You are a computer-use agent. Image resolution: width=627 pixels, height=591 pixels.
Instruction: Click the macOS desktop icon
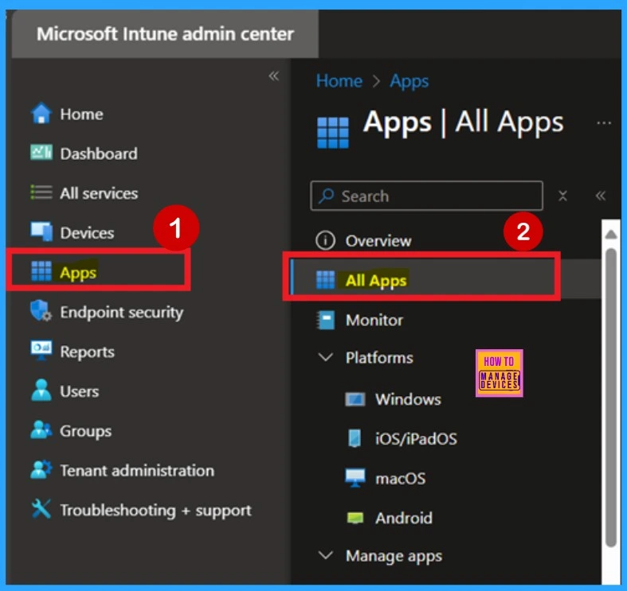point(355,478)
